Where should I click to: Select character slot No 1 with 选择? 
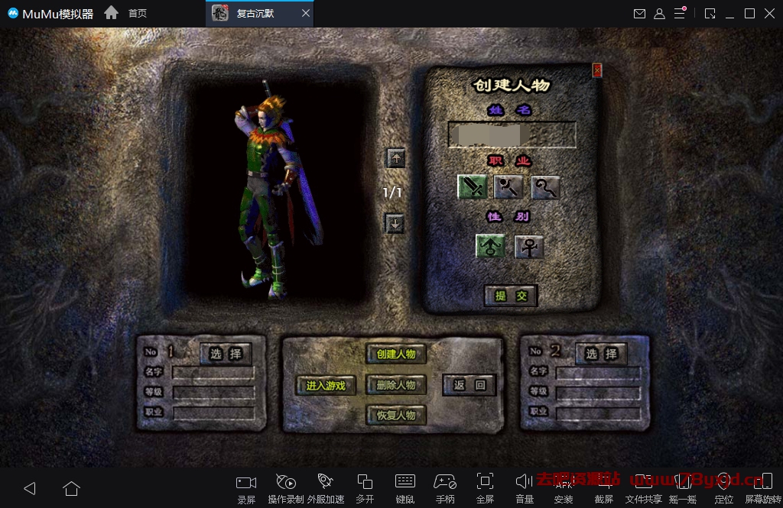(226, 354)
